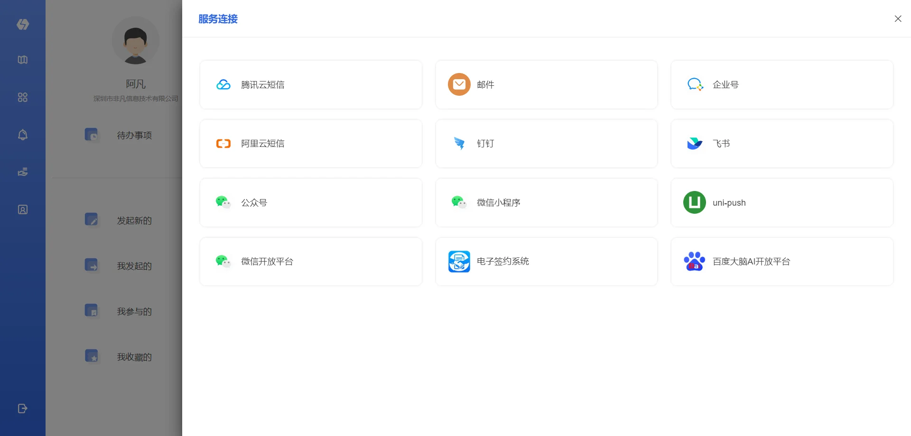Click the WeChat icon beside 微信开放平台

[223, 261]
